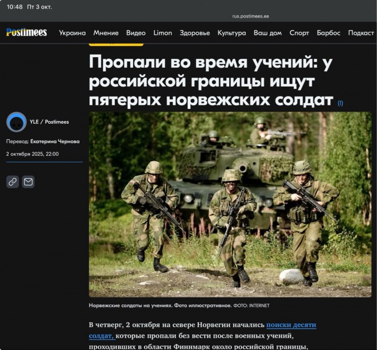This screenshot has height=350, width=377.
Task: Click photo caption 'Норвежские солдаты на учениях'
Action: click(160, 306)
